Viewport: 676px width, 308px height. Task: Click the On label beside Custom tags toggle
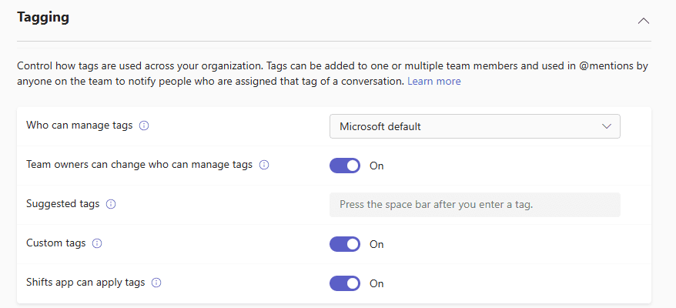point(376,244)
